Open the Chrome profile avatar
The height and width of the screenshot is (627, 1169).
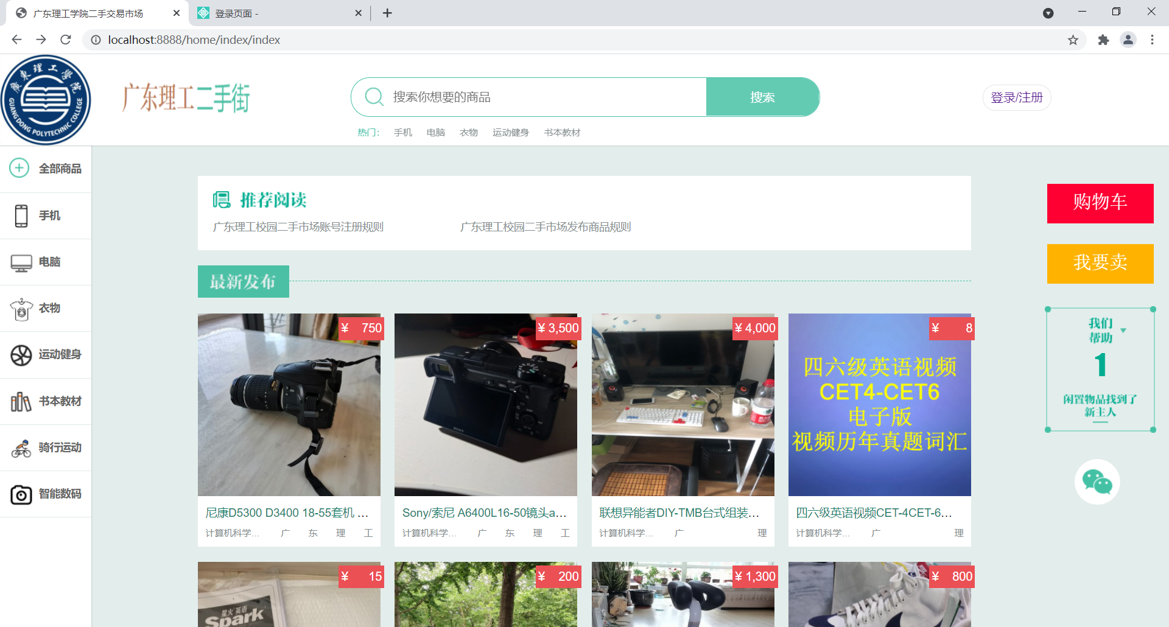coord(1128,40)
